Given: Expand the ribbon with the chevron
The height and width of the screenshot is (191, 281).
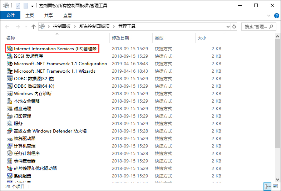Looking at the screenshot, I should 268,16.
